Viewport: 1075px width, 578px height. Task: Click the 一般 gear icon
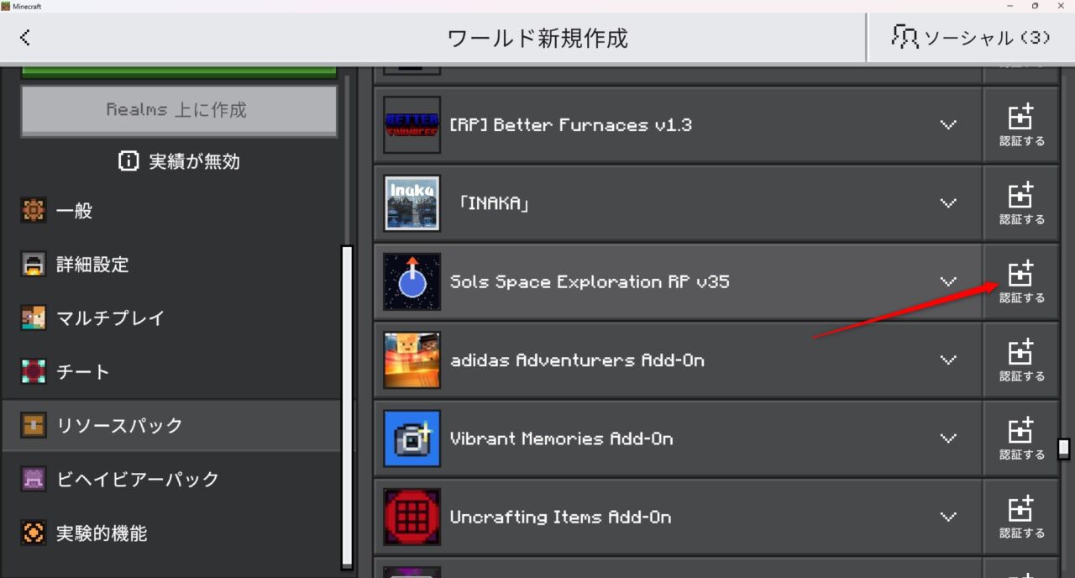click(34, 211)
